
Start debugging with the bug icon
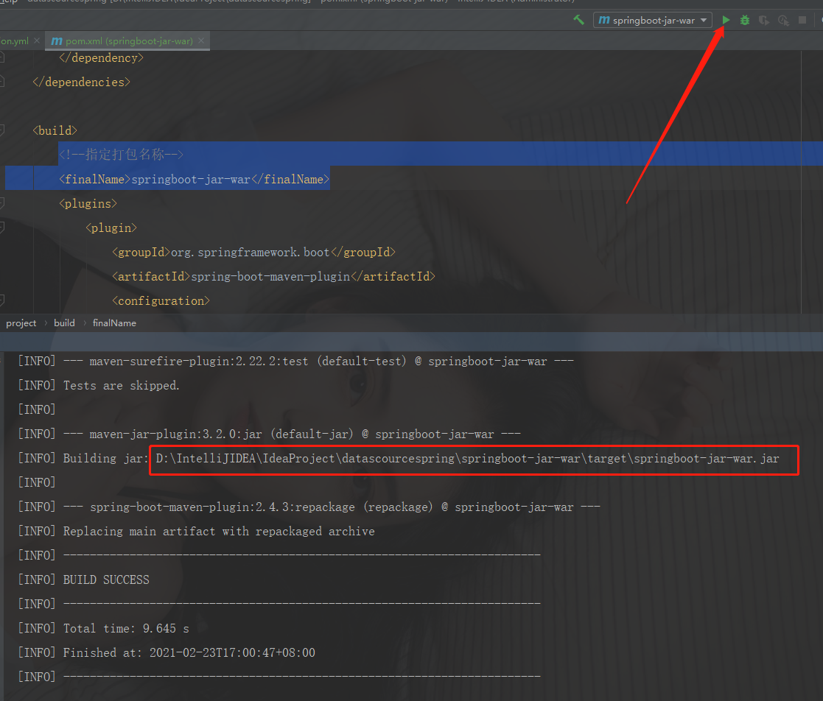[744, 20]
